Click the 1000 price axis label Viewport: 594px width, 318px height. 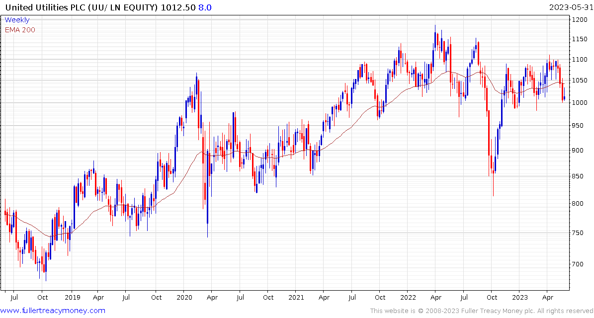pyautogui.click(x=580, y=102)
